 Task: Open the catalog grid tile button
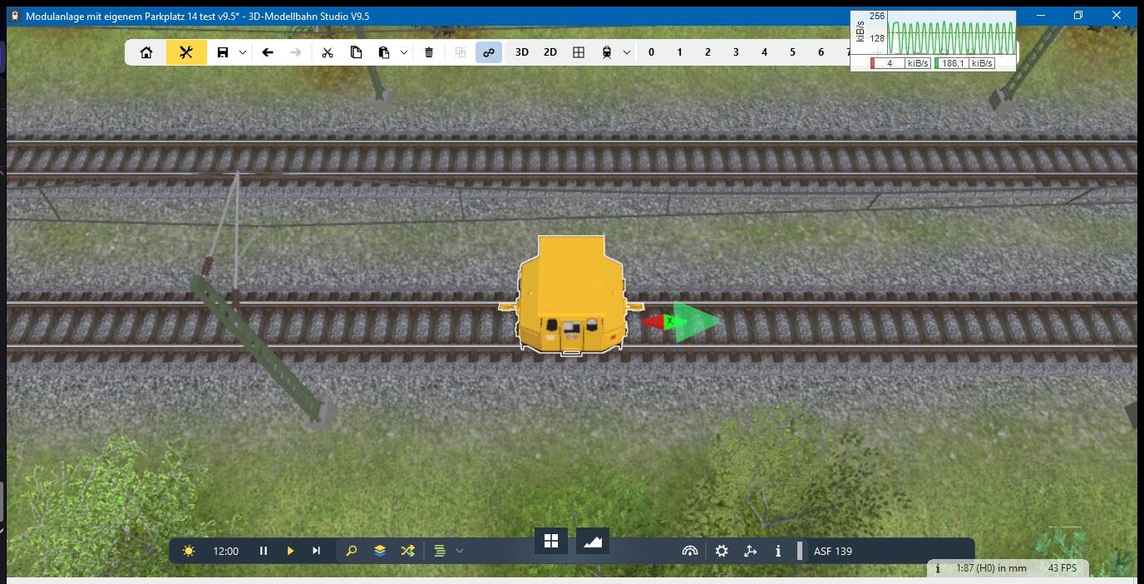pos(551,541)
